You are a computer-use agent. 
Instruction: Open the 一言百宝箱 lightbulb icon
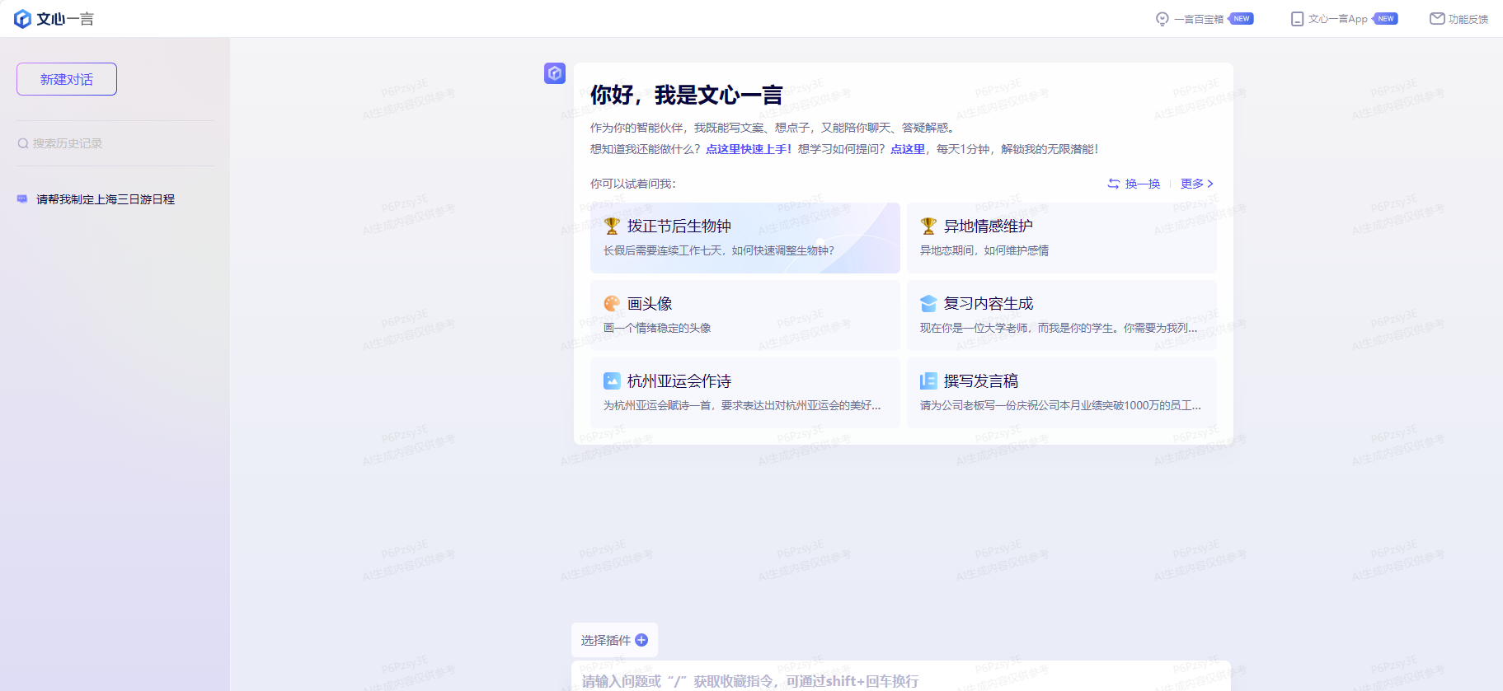tap(1162, 19)
